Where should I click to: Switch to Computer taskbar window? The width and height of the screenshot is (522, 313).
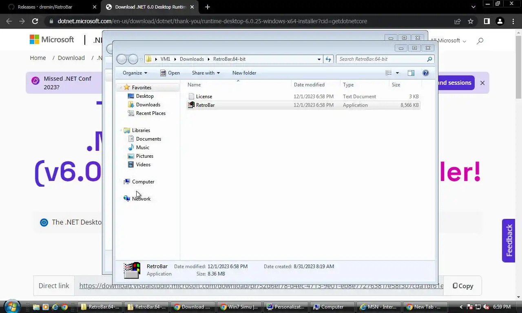pos(333,307)
